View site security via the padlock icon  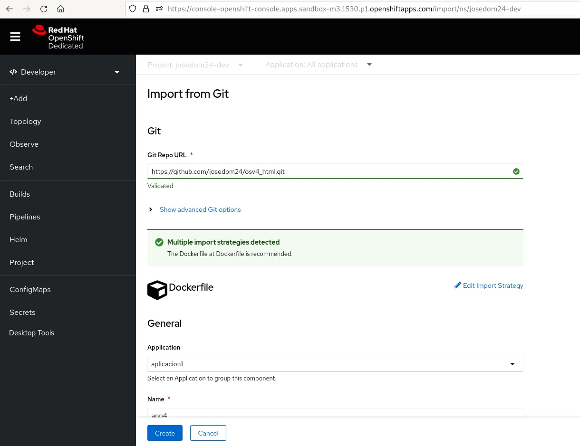click(145, 9)
